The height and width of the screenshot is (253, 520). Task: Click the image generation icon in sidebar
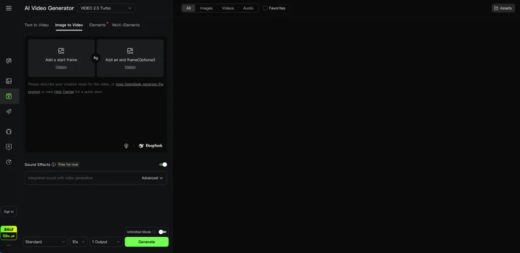[x=9, y=81]
